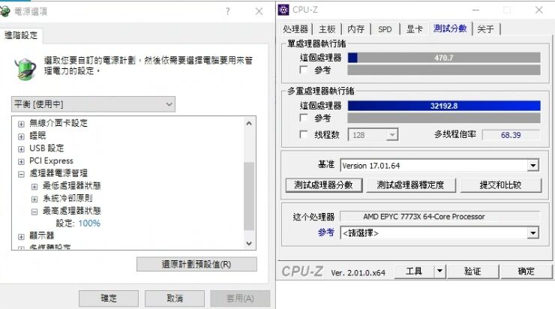
Task: Expand the 睡眠 tree node
Action: click(x=21, y=136)
